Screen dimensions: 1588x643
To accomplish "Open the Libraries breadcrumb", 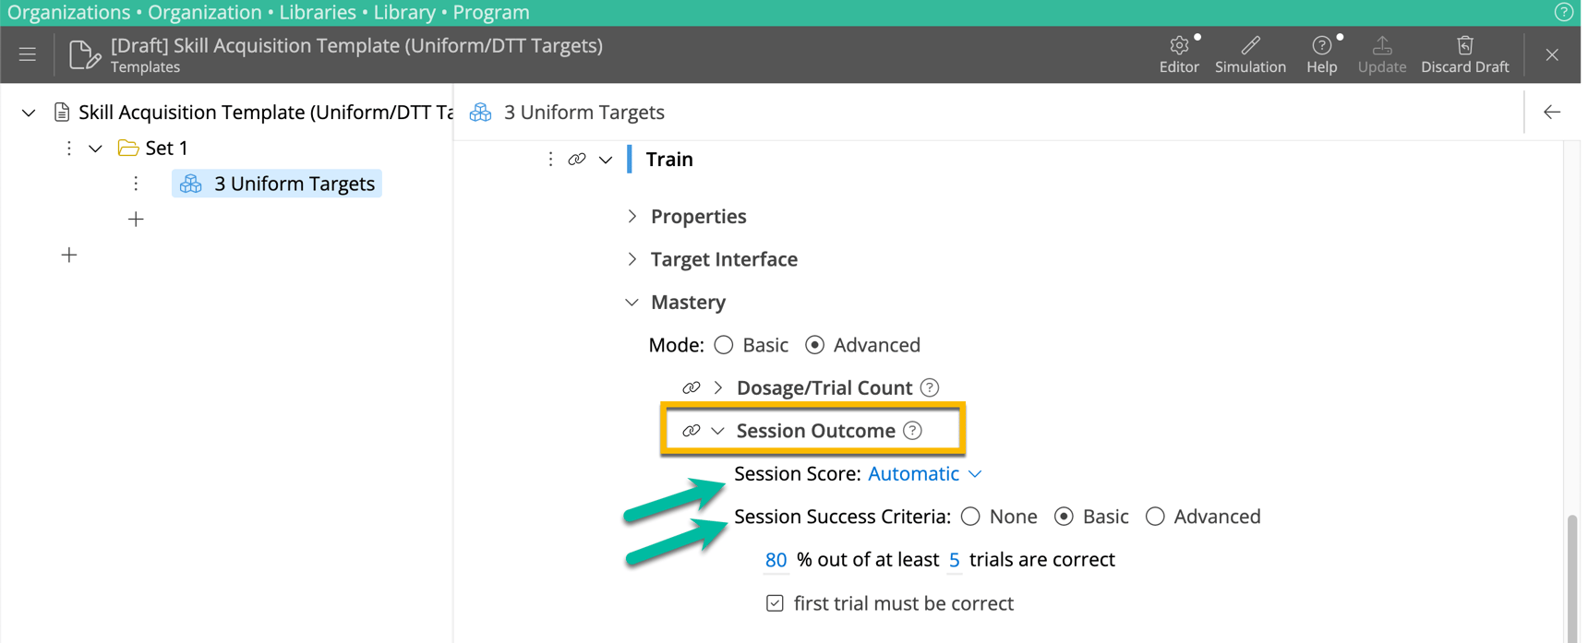I will pos(318,12).
